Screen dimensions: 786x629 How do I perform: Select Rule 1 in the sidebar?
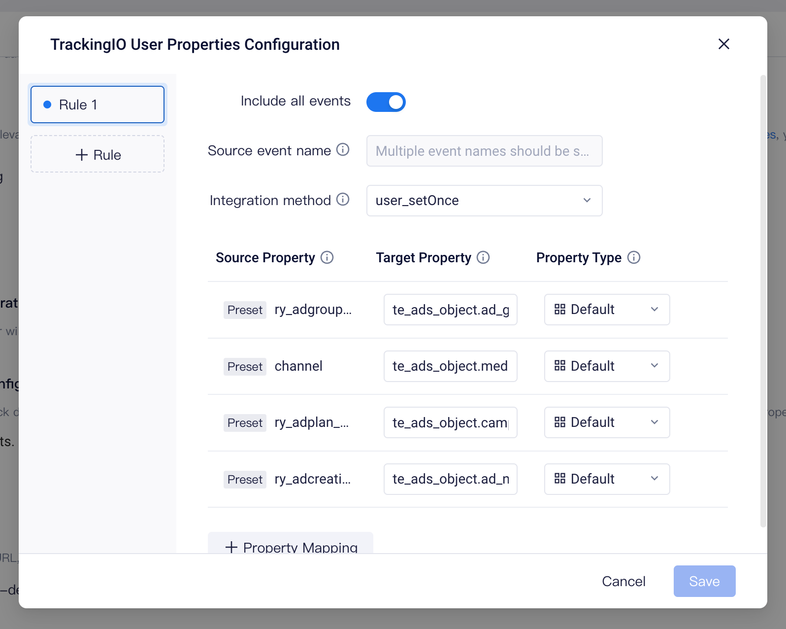tap(98, 105)
